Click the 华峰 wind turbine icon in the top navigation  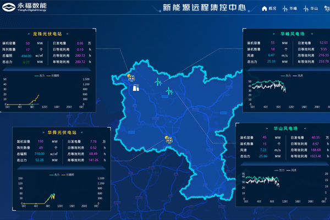click(x=285, y=9)
